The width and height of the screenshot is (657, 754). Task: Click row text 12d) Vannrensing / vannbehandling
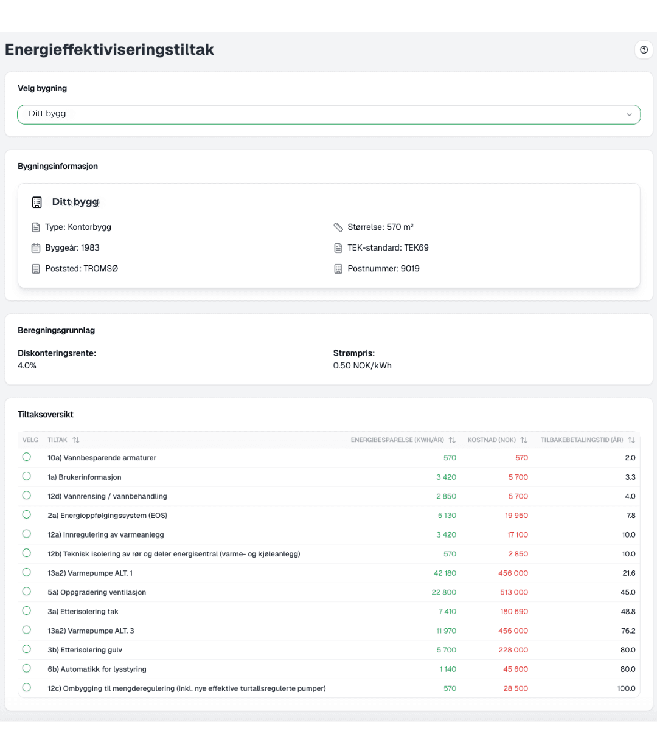point(108,496)
